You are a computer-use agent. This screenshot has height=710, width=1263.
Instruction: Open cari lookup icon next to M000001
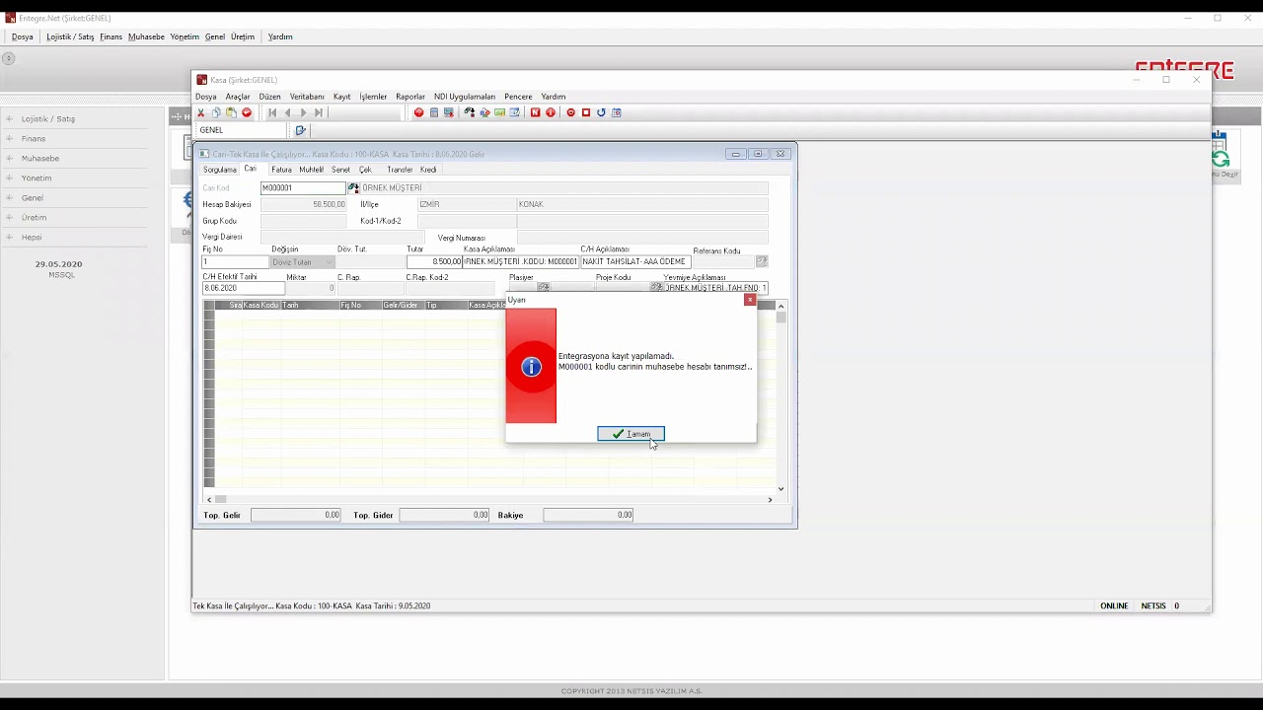point(353,187)
